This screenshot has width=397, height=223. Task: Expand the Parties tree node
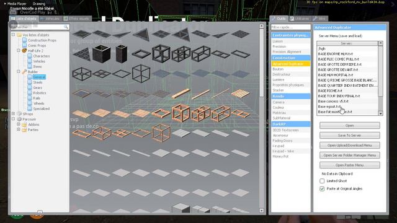coord(19,129)
